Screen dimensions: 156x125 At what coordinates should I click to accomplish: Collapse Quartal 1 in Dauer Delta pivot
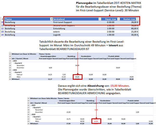coord(33,117)
